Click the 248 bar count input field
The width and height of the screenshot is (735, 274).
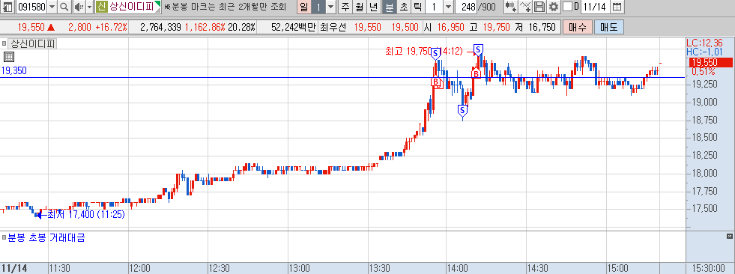[465, 7]
